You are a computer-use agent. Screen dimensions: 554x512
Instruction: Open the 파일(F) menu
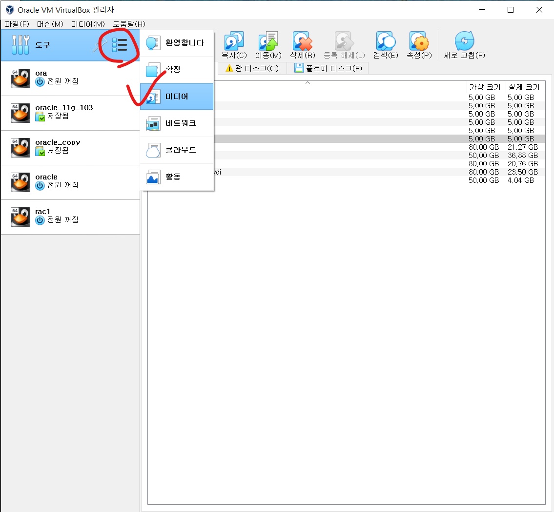coord(17,24)
